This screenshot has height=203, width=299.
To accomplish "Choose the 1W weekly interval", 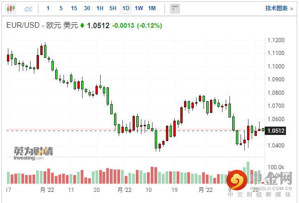I will click(139, 8).
